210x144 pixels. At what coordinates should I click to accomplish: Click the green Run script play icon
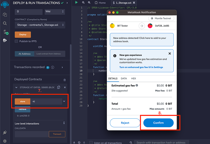(76, 2)
